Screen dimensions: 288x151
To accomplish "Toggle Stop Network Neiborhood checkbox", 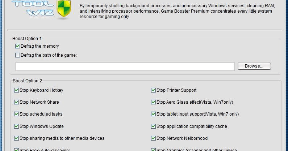I will tap(153, 138).
